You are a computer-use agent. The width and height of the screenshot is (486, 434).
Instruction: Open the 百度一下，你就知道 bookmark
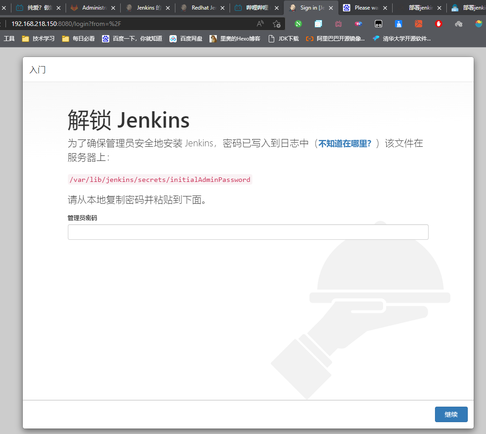132,38
